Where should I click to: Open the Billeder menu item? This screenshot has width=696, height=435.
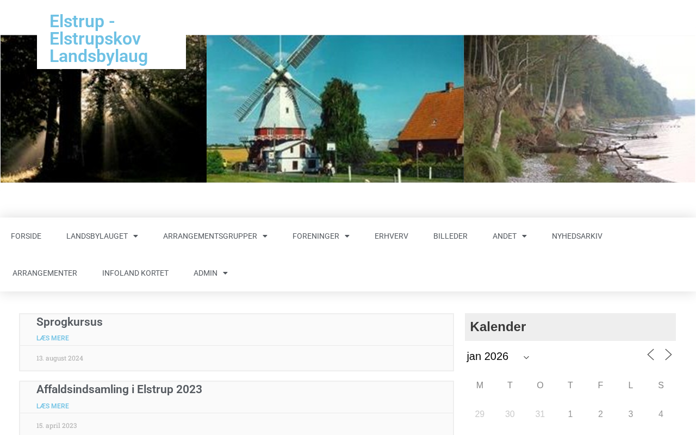point(450,236)
